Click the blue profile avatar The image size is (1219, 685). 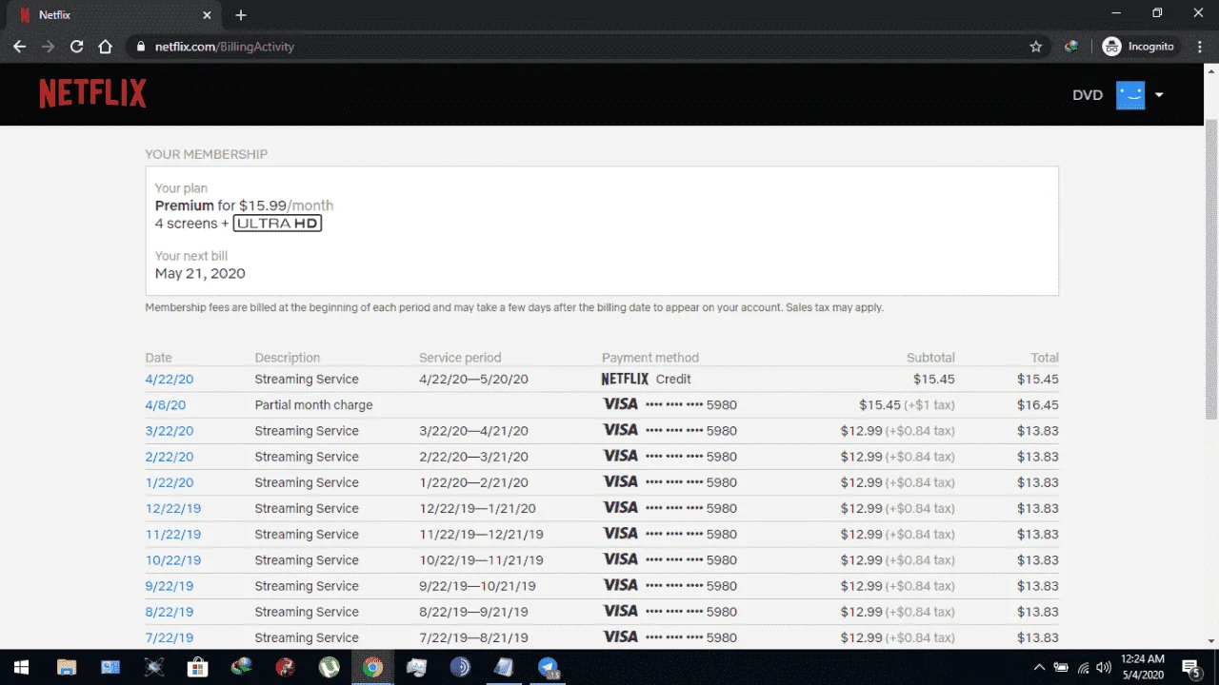click(x=1130, y=95)
